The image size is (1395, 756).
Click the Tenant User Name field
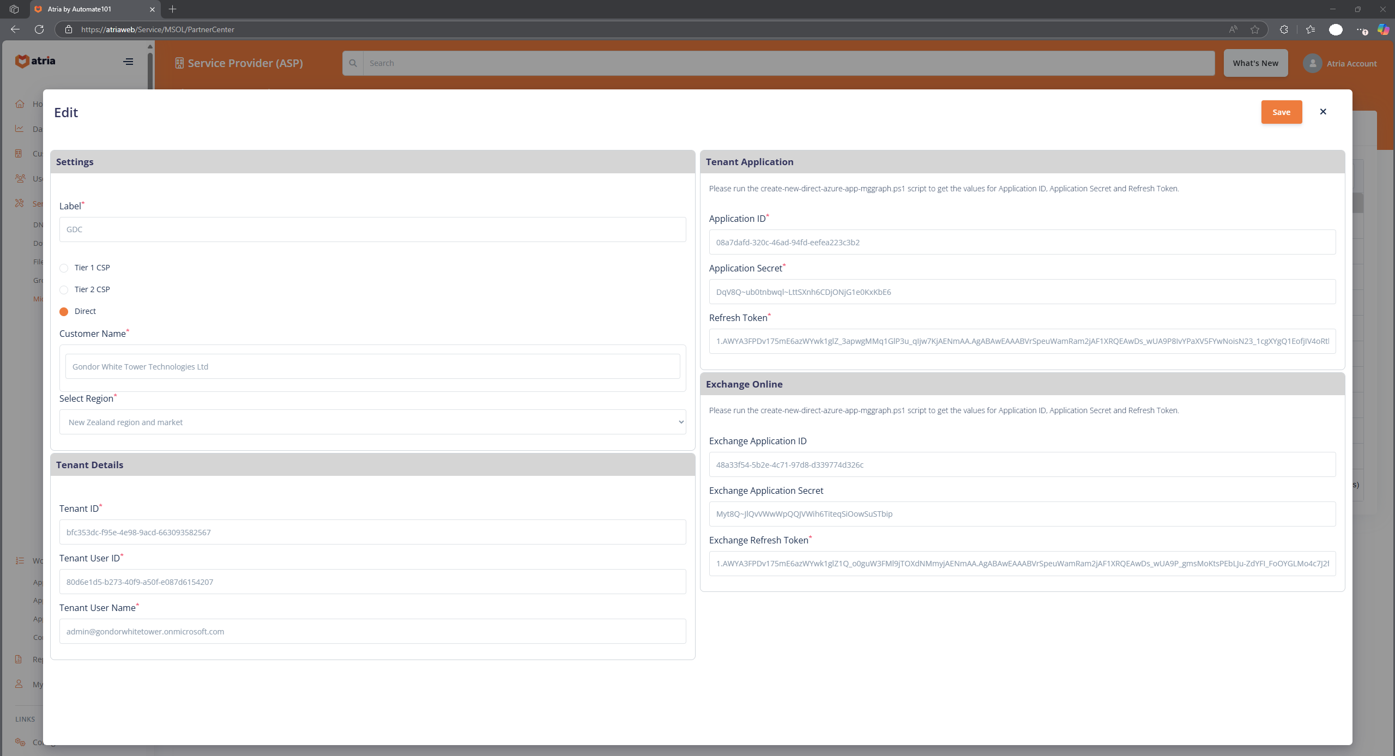(372, 631)
